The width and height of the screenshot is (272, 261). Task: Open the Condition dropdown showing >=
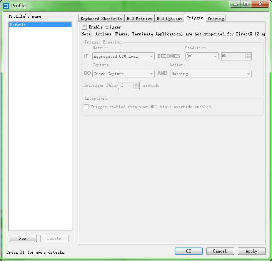click(202, 56)
